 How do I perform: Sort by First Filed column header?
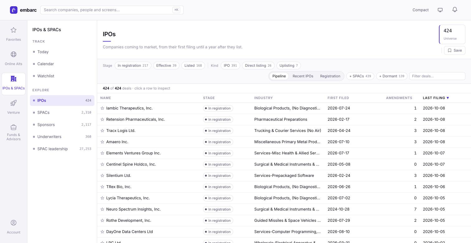pyautogui.click(x=338, y=98)
